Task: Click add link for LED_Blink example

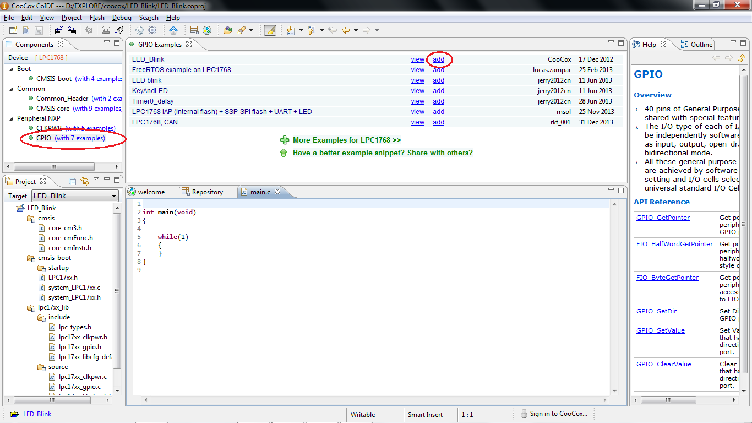Action: (438, 59)
